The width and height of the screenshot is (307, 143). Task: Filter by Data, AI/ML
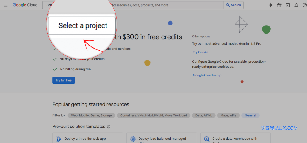pos(204,115)
